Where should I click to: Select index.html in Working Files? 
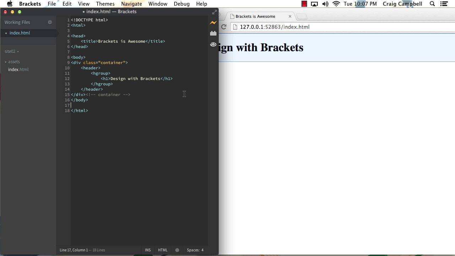tap(20, 33)
